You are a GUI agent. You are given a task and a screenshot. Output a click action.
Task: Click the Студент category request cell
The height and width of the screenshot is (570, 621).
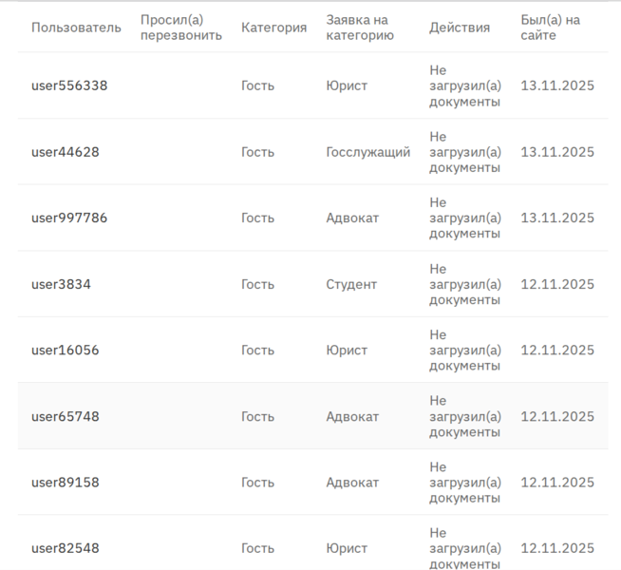pos(351,284)
